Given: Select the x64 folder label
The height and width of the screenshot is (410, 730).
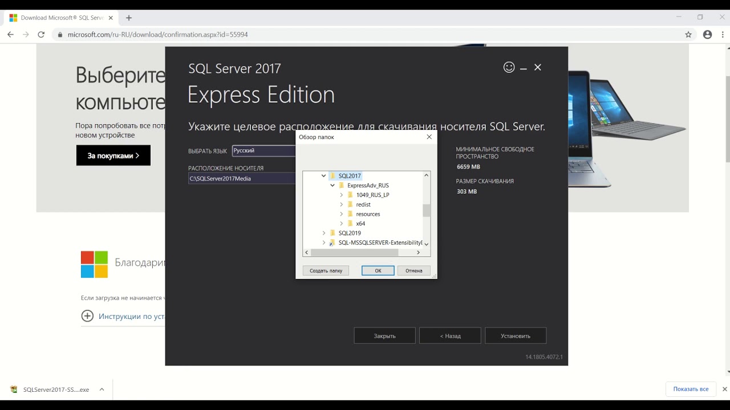Looking at the screenshot, I should click(x=360, y=224).
